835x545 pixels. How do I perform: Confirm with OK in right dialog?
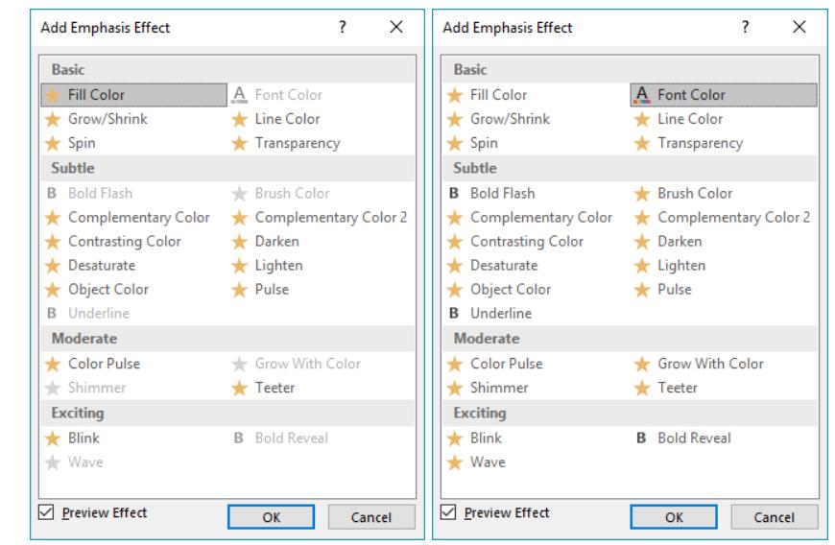click(674, 517)
